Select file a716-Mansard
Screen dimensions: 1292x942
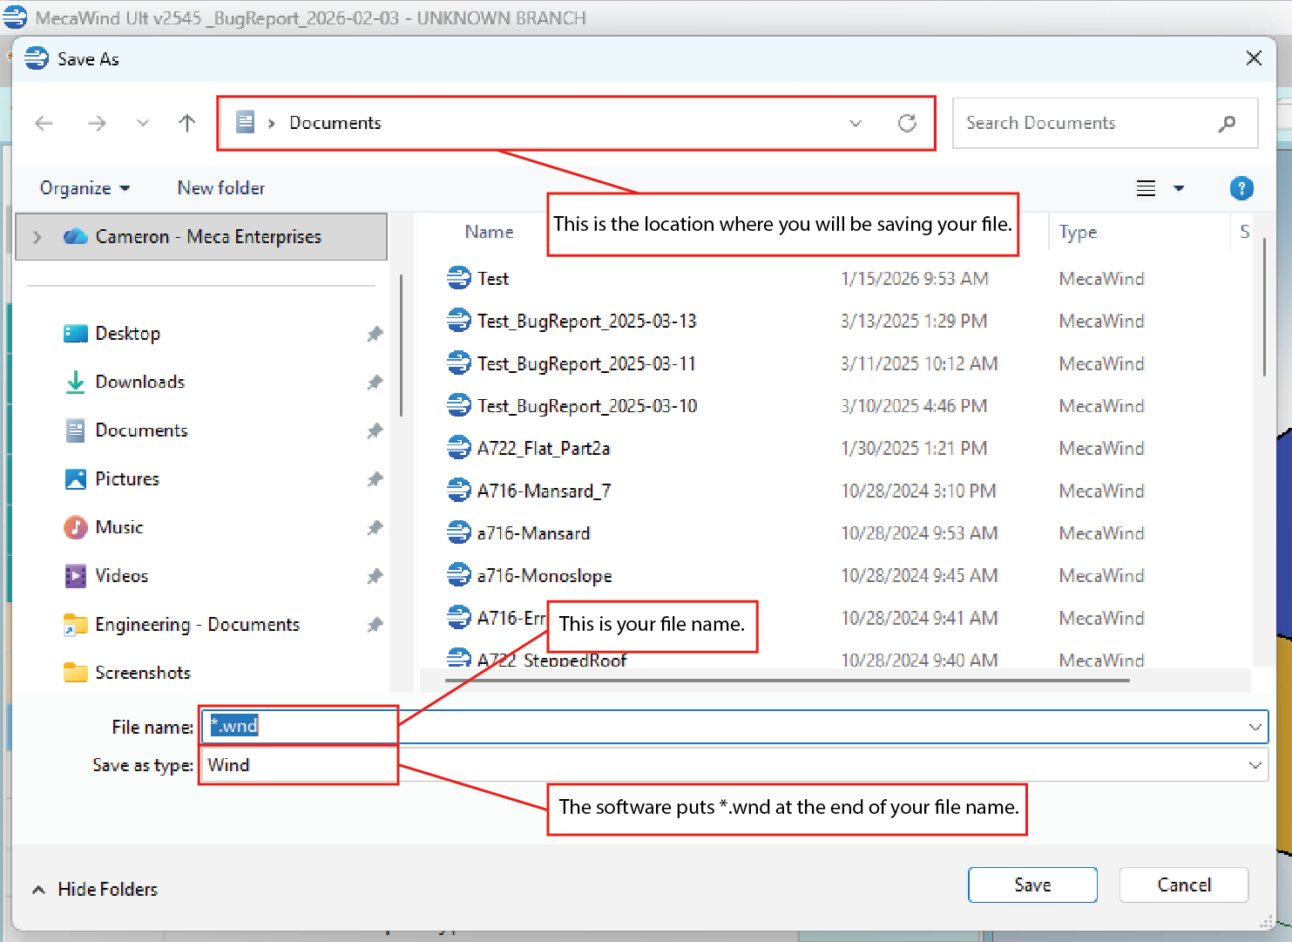533,533
